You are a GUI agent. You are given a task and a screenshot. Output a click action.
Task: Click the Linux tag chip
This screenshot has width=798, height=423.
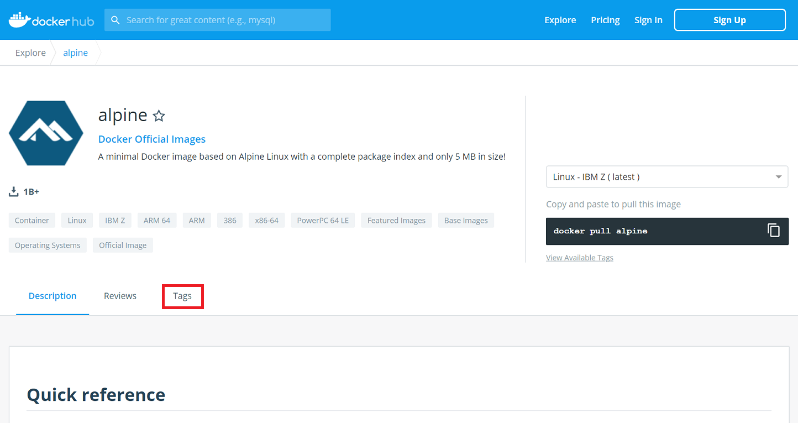(x=77, y=220)
